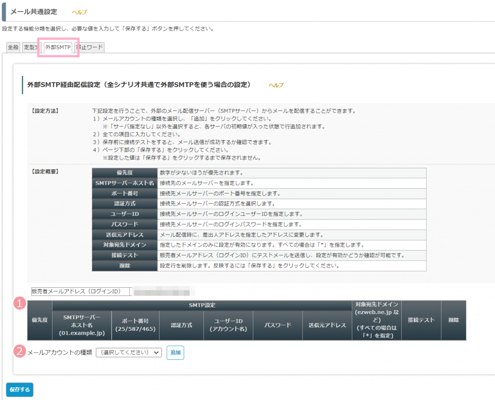This screenshot has height=400, width=495.
Task: Click the 削除 column header in SMTP table
Action: [x=453, y=320]
